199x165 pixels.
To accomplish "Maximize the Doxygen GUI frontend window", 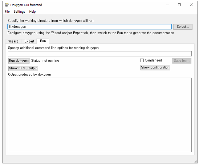I will point(179,5).
